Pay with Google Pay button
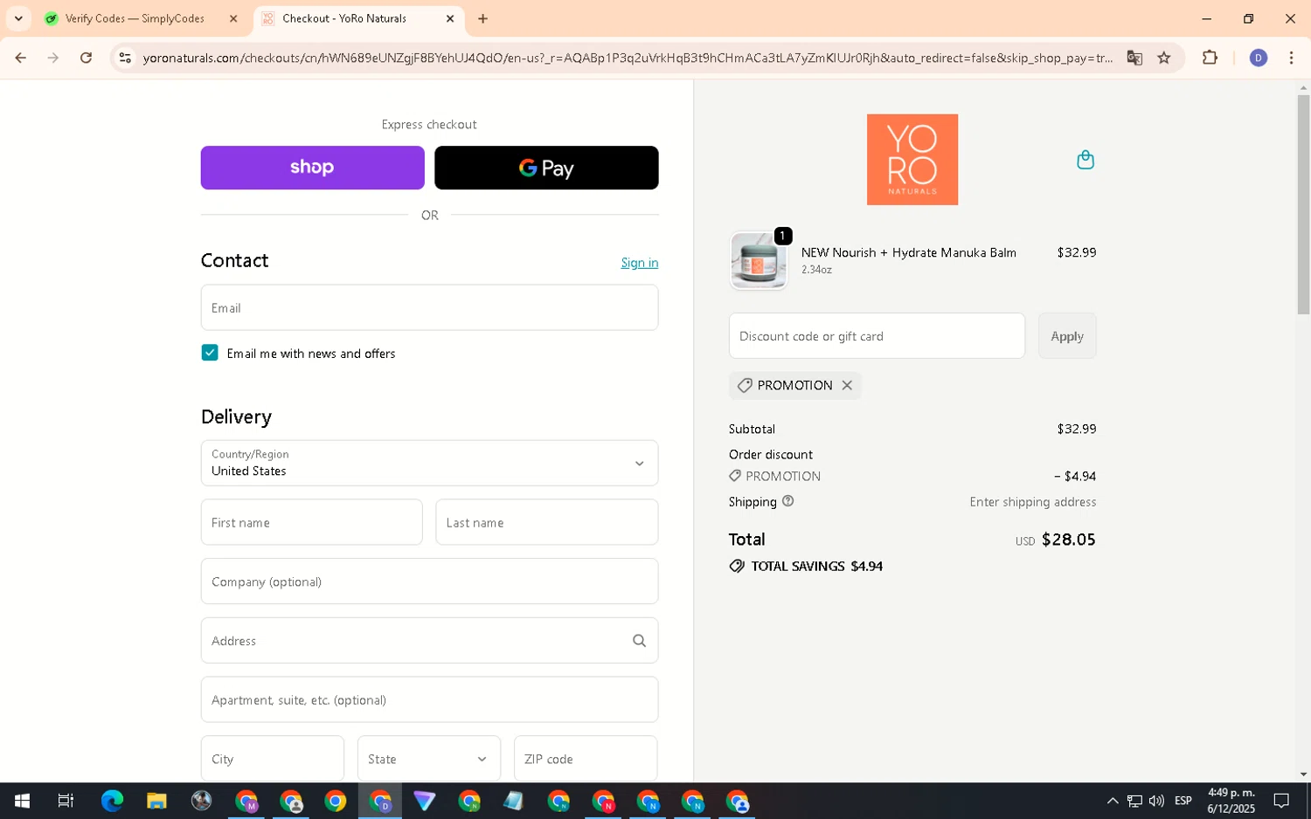This screenshot has width=1311, height=819. coord(546,168)
